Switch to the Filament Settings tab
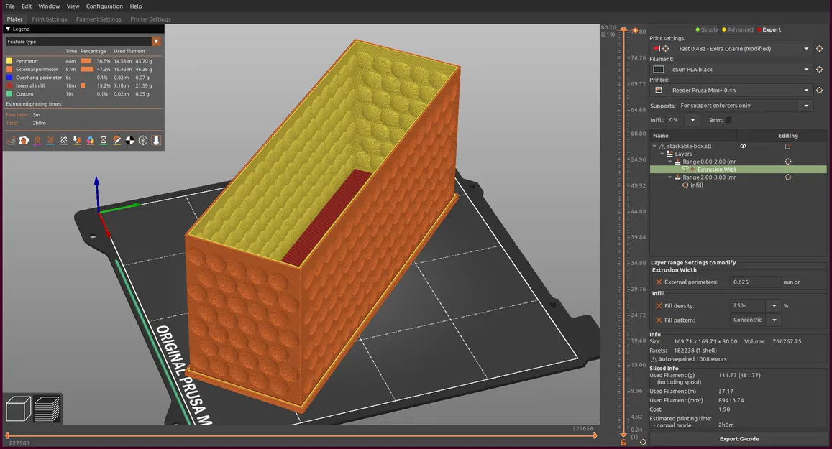 click(99, 19)
